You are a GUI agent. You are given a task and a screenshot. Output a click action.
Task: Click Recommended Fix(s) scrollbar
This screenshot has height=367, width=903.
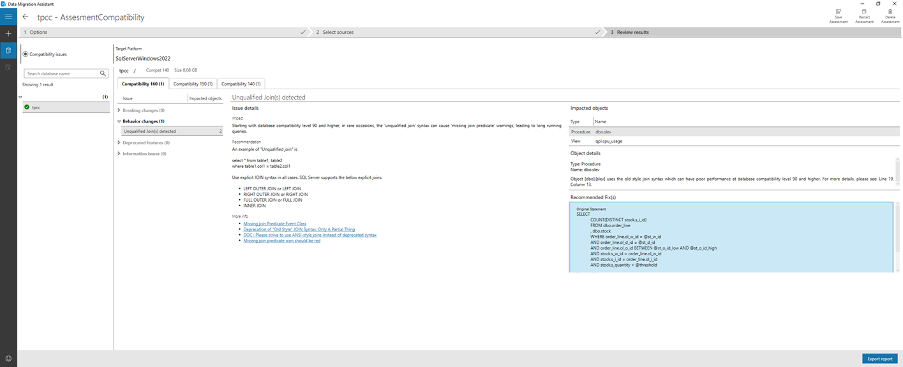pyautogui.click(x=897, y=236)
